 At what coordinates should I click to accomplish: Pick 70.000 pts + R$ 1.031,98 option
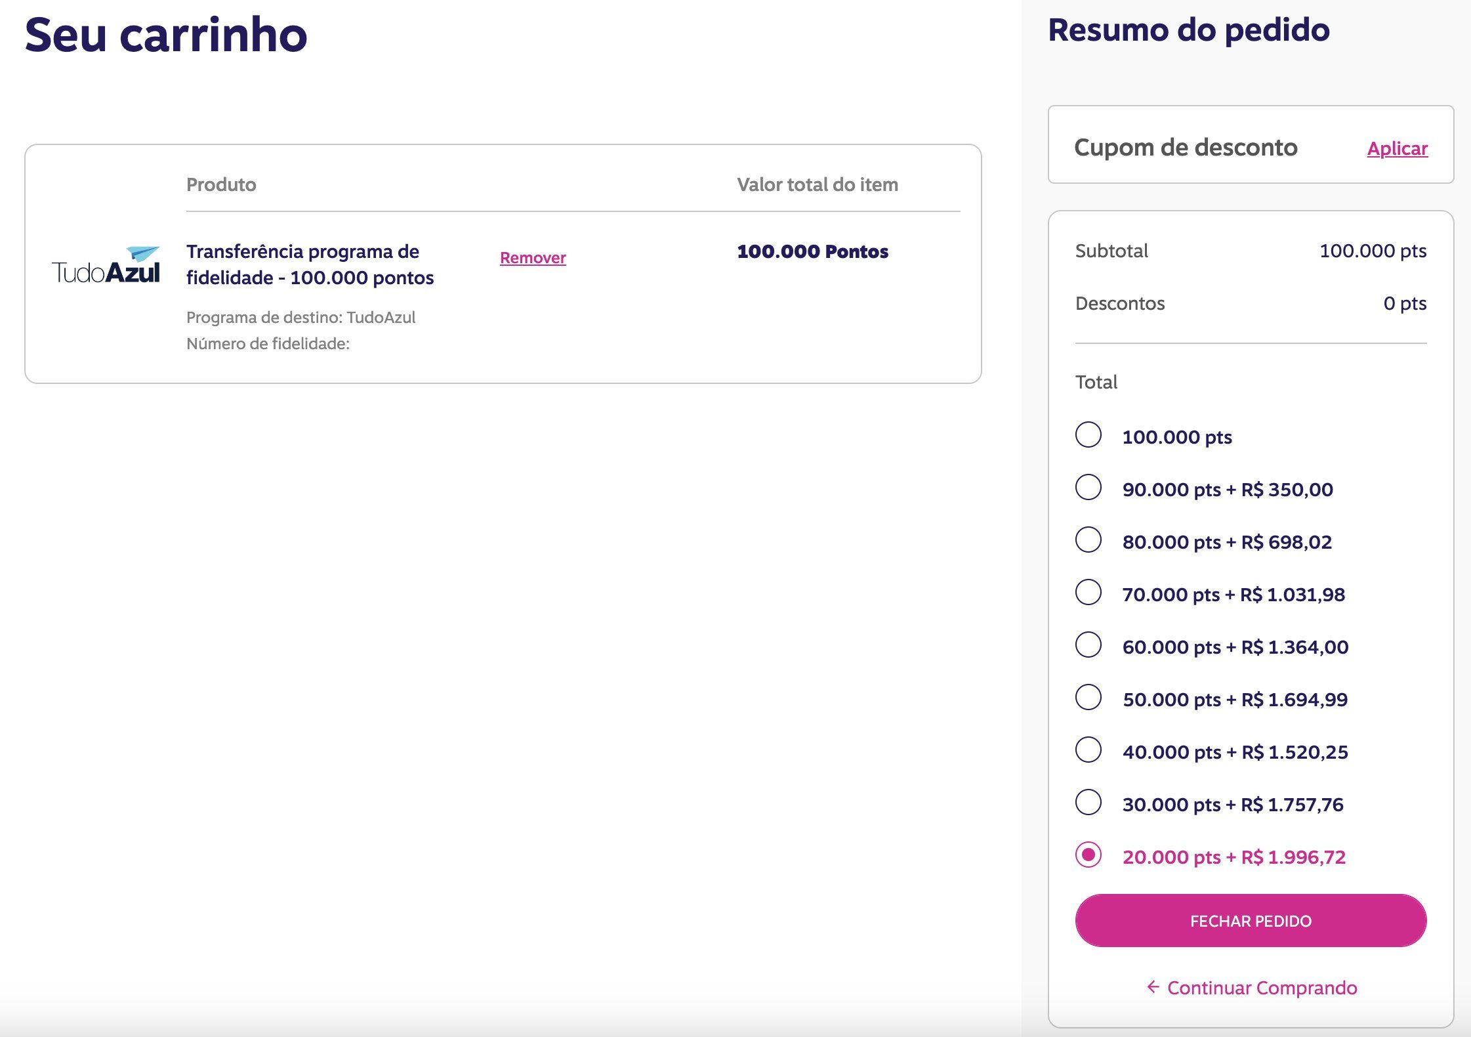(1088, 592)
